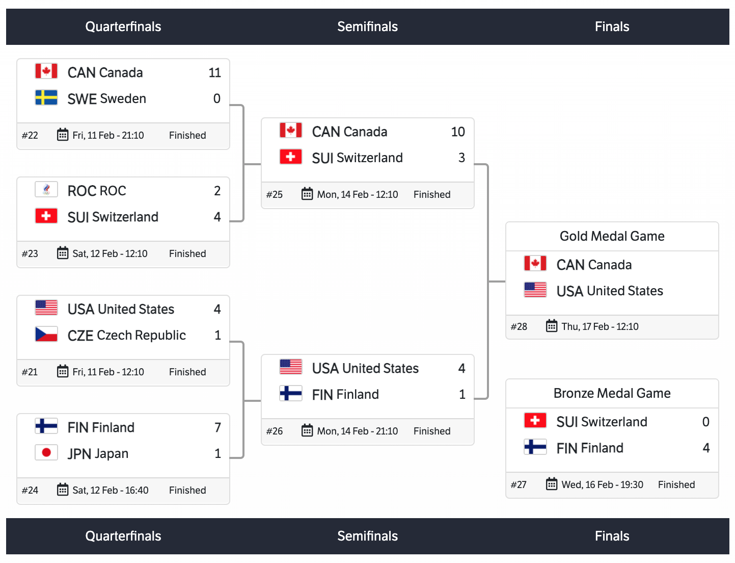This screenshot has height=563, width=735.
Task: Click USA flag in Gold Medal Game
Action: (x=535, y=290)
